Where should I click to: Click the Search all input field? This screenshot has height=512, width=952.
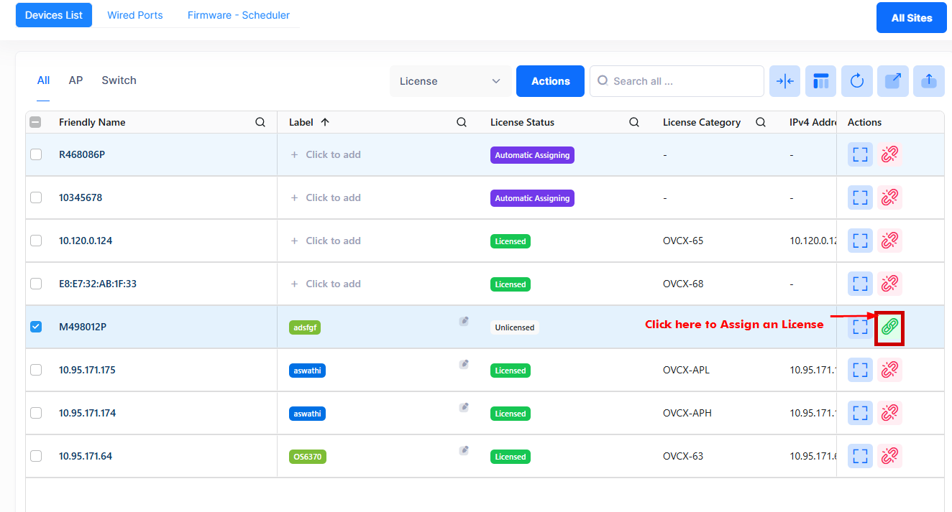[x=677, y=81]
